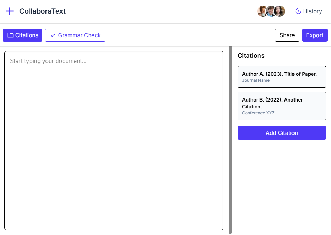Click the Share button
The image size is (331, 235).
point(287,35)
